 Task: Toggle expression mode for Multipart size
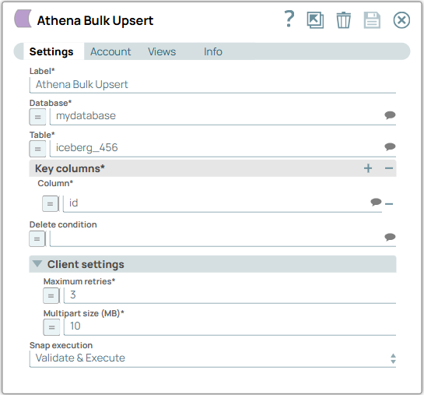pos(51,327)
